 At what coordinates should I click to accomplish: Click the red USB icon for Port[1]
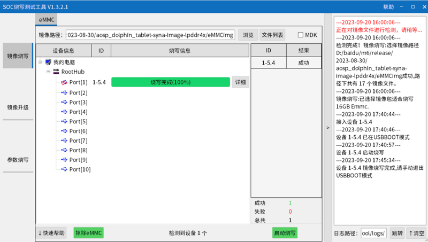click(64, 82)
